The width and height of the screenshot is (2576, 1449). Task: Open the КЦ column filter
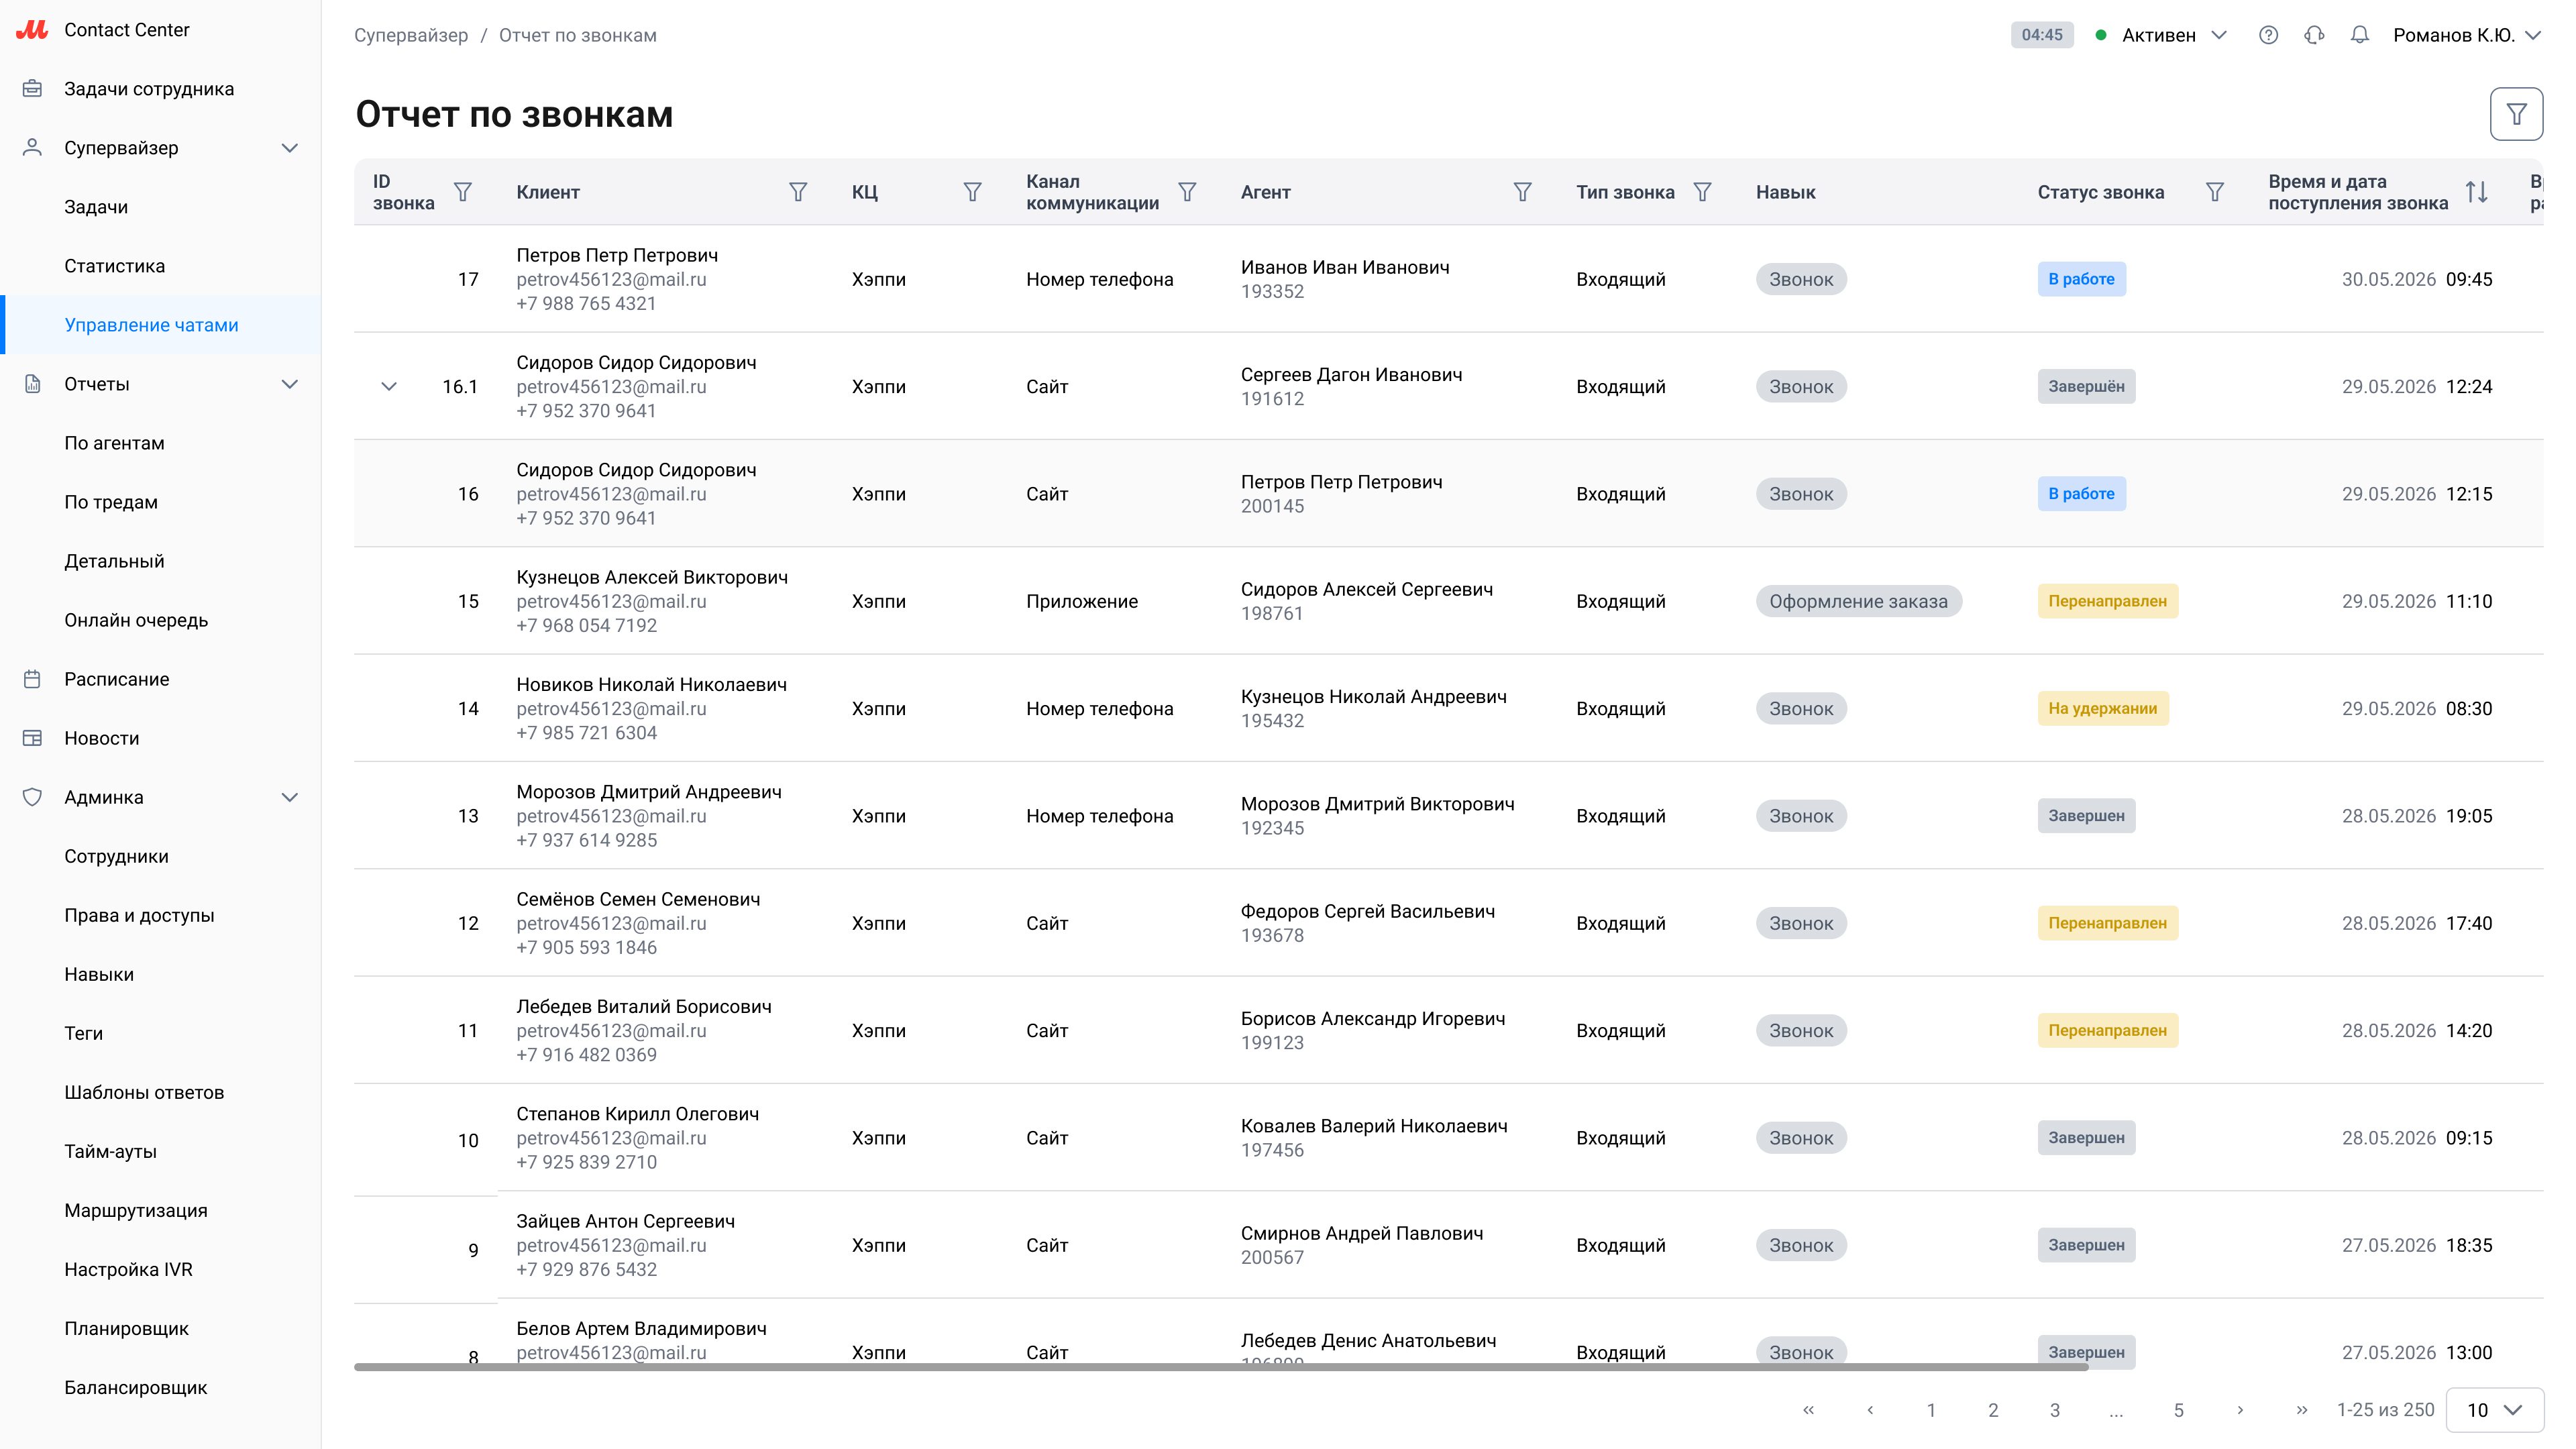pyautogui.click(x=972, y=192)
